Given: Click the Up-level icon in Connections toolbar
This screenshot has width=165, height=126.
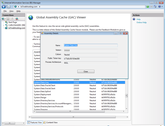Looking at the screenshot, I should click(x=12, y=19).
